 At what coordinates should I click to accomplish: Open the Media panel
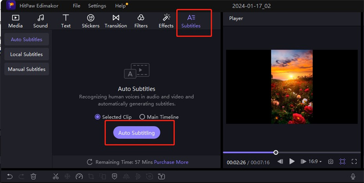click(x=15, y=21)
